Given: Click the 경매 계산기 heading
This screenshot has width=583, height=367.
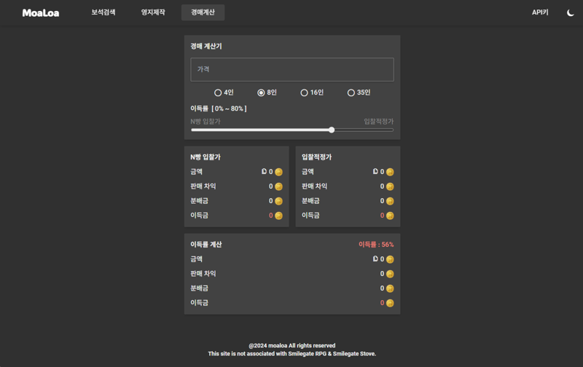Looking at the screenshot, I should [206, 46].
